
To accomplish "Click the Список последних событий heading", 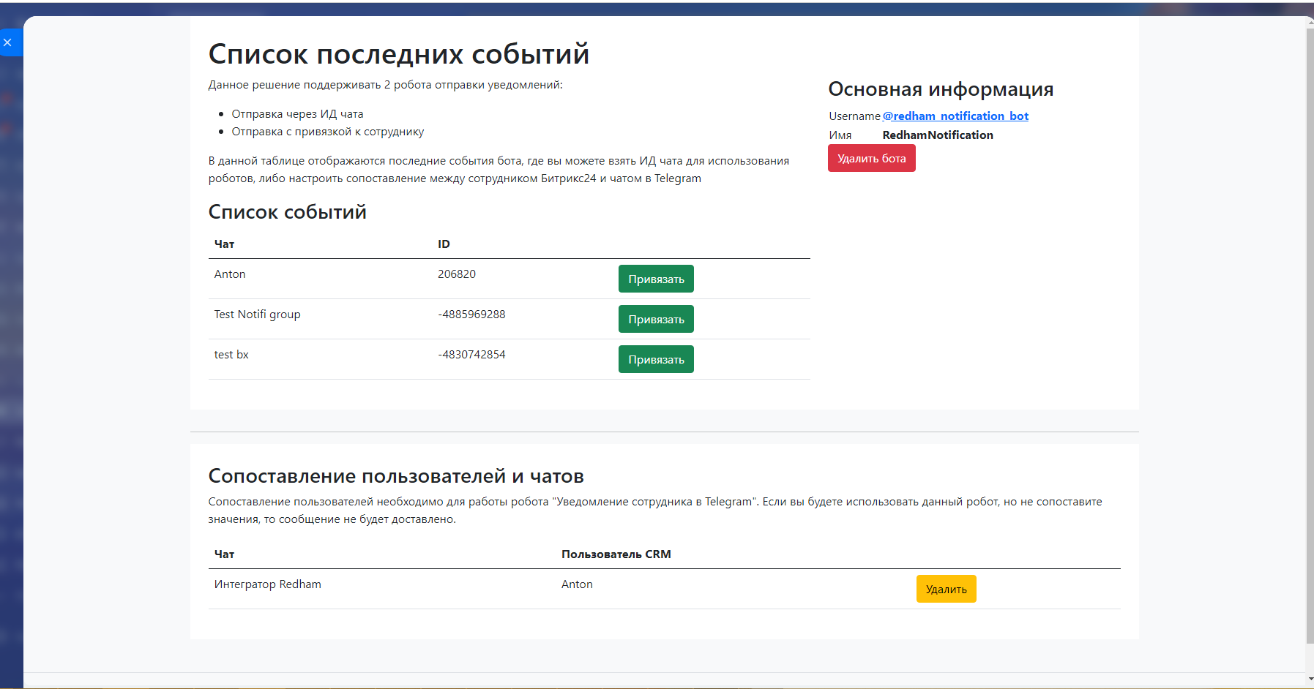I will click(x=399, y=54).
